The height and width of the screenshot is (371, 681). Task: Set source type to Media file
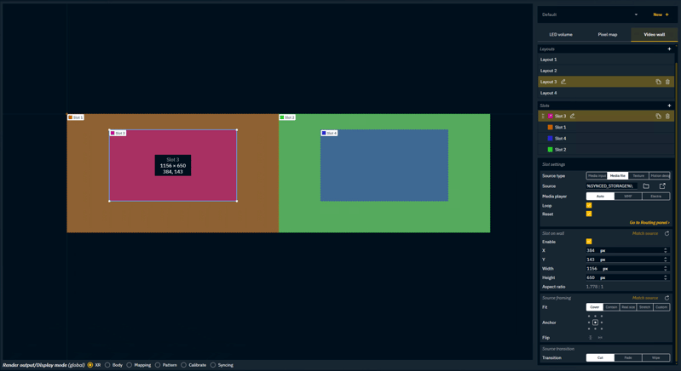pyautogui.click(x=618, y=175)
